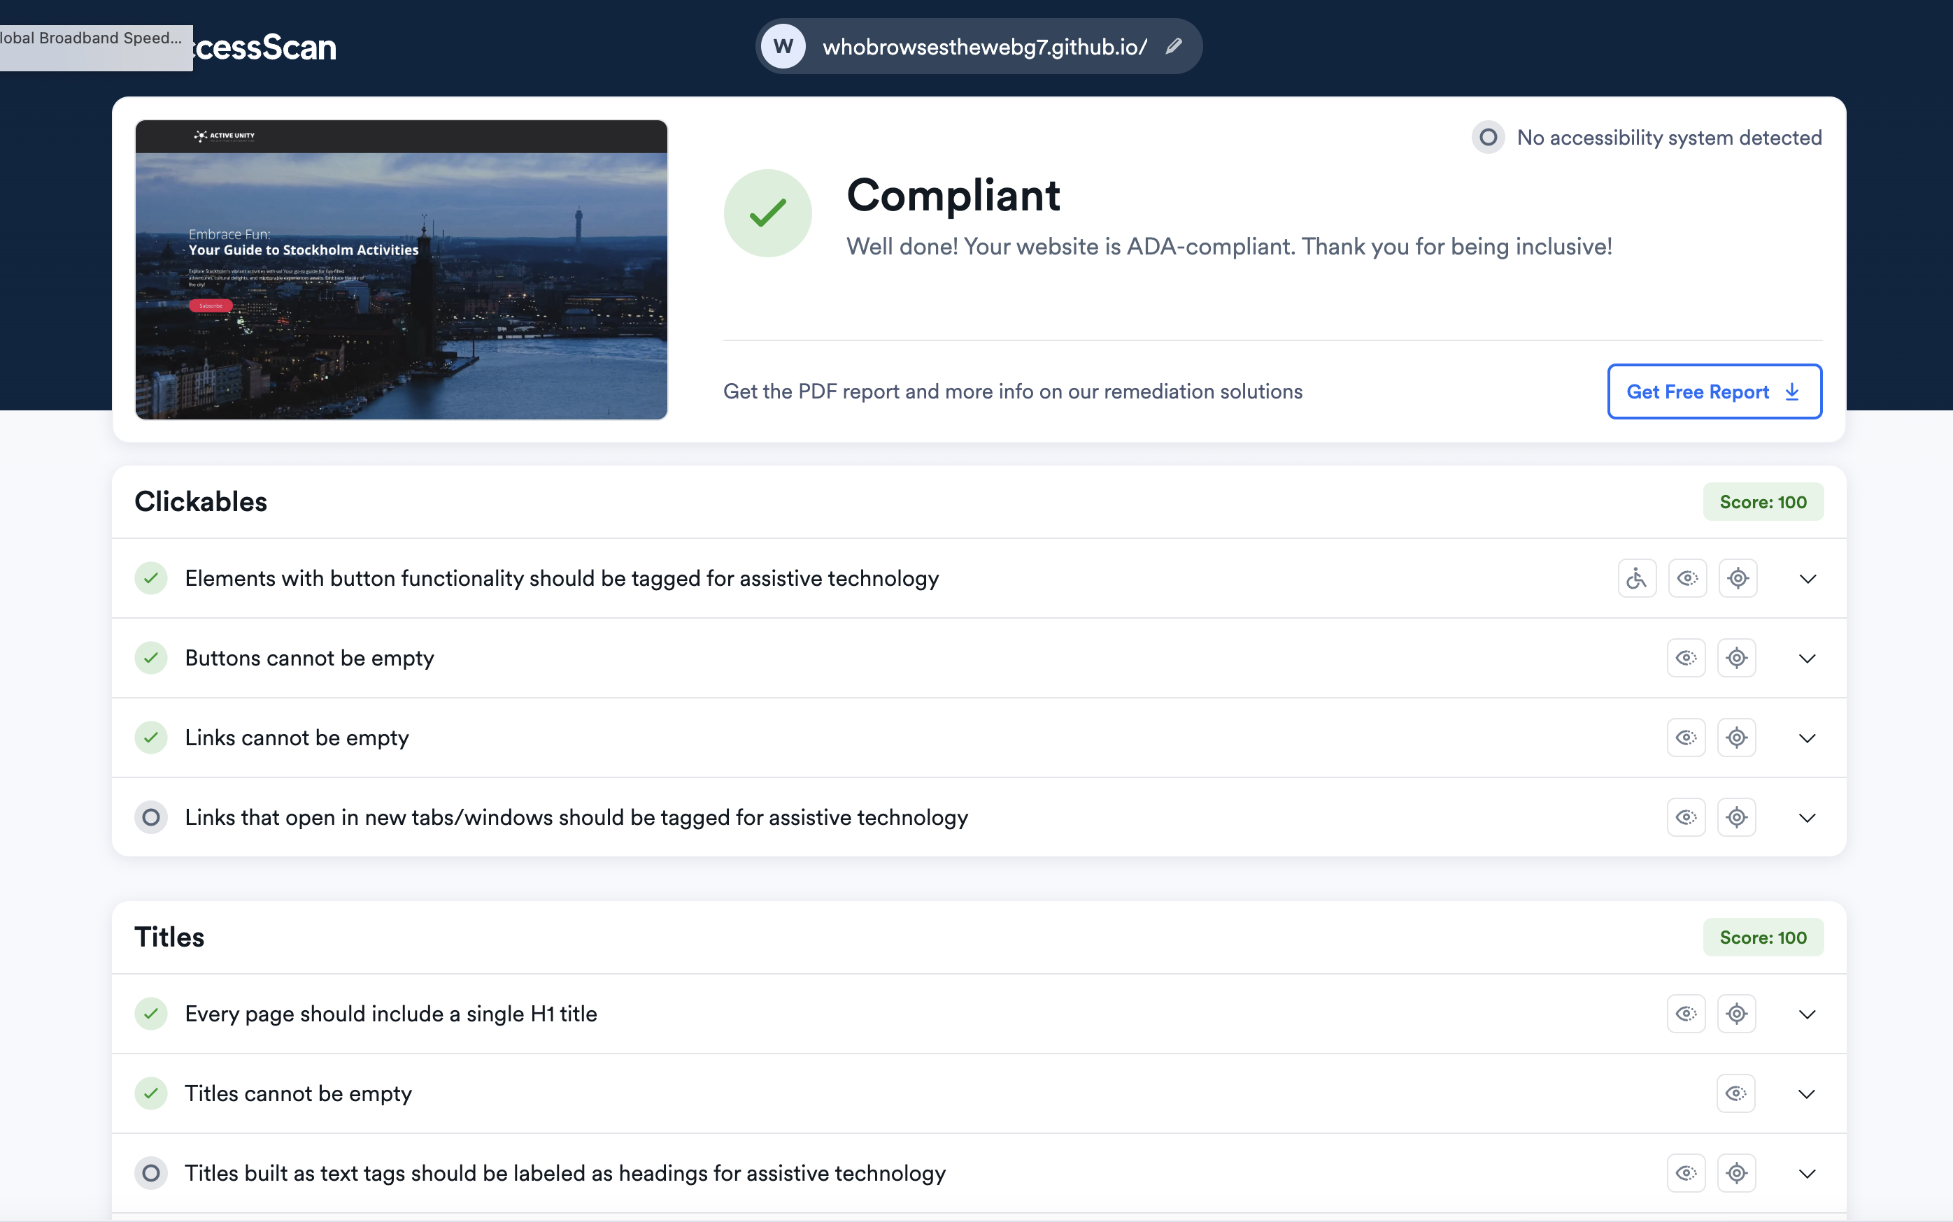
Task: Click the pencil/edit icon in URL bar
Action: click(1173, 45)
